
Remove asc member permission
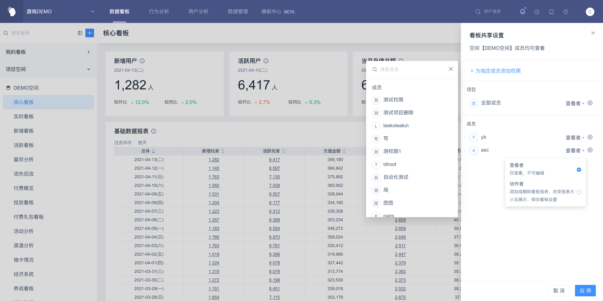pos(590,150)
